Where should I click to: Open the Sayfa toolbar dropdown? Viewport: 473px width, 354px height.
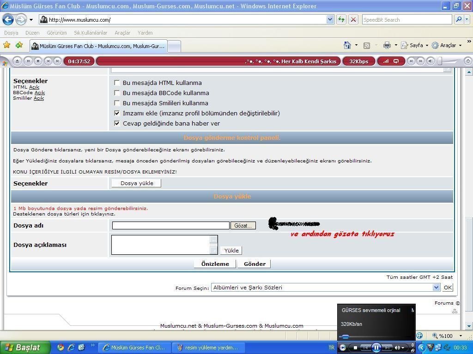414,45
